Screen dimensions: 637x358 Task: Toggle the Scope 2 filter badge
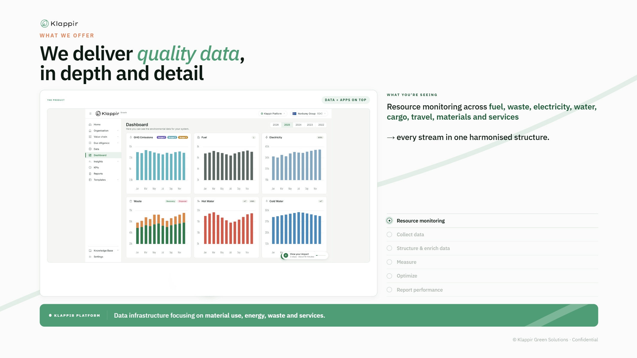(x=172, y=138)
